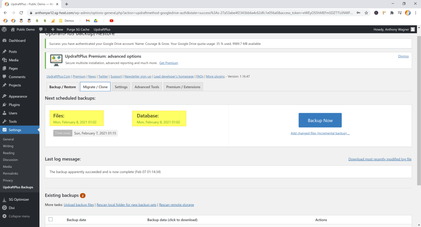421x227 pixels.
Task: Click Add changed files incremental backup link
Action: click(320, 133)
